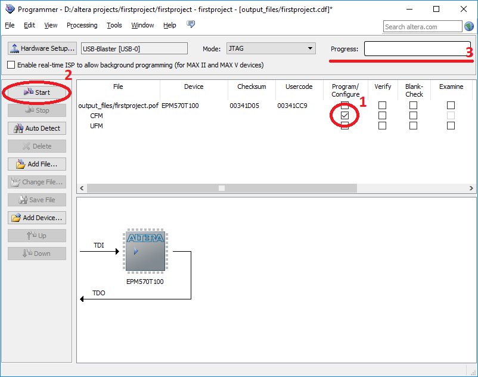Check Program/Configure for UFM
478x377 pixels.
[344, 126]
